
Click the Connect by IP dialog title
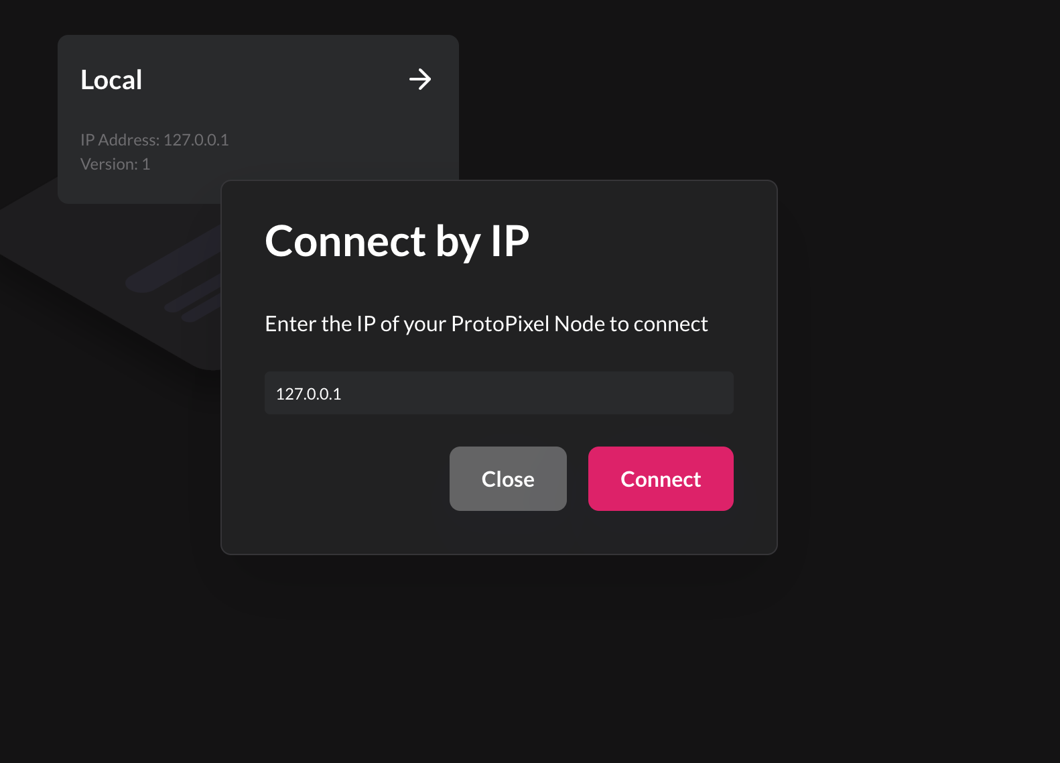point(397,242)
